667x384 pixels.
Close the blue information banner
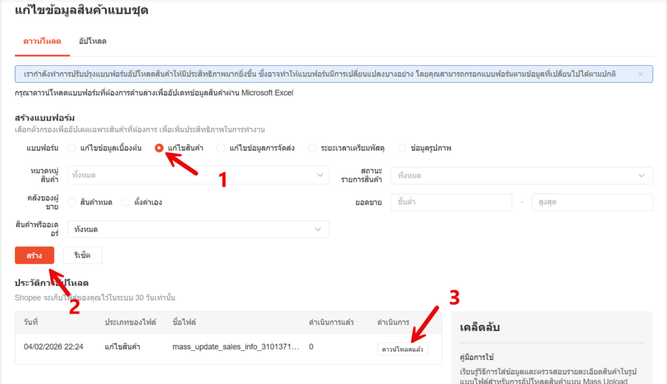[640, 74]
